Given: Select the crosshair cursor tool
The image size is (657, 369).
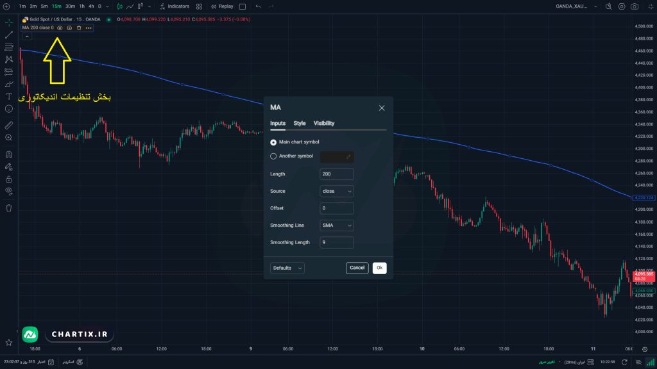Looking at the screenshot, I should click(9, 22).
